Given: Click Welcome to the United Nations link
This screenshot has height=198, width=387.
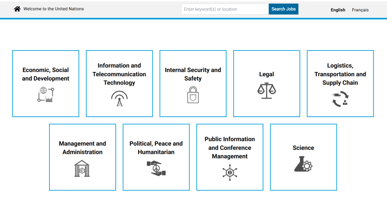Looking at the screenshot, I should point(53,9).
